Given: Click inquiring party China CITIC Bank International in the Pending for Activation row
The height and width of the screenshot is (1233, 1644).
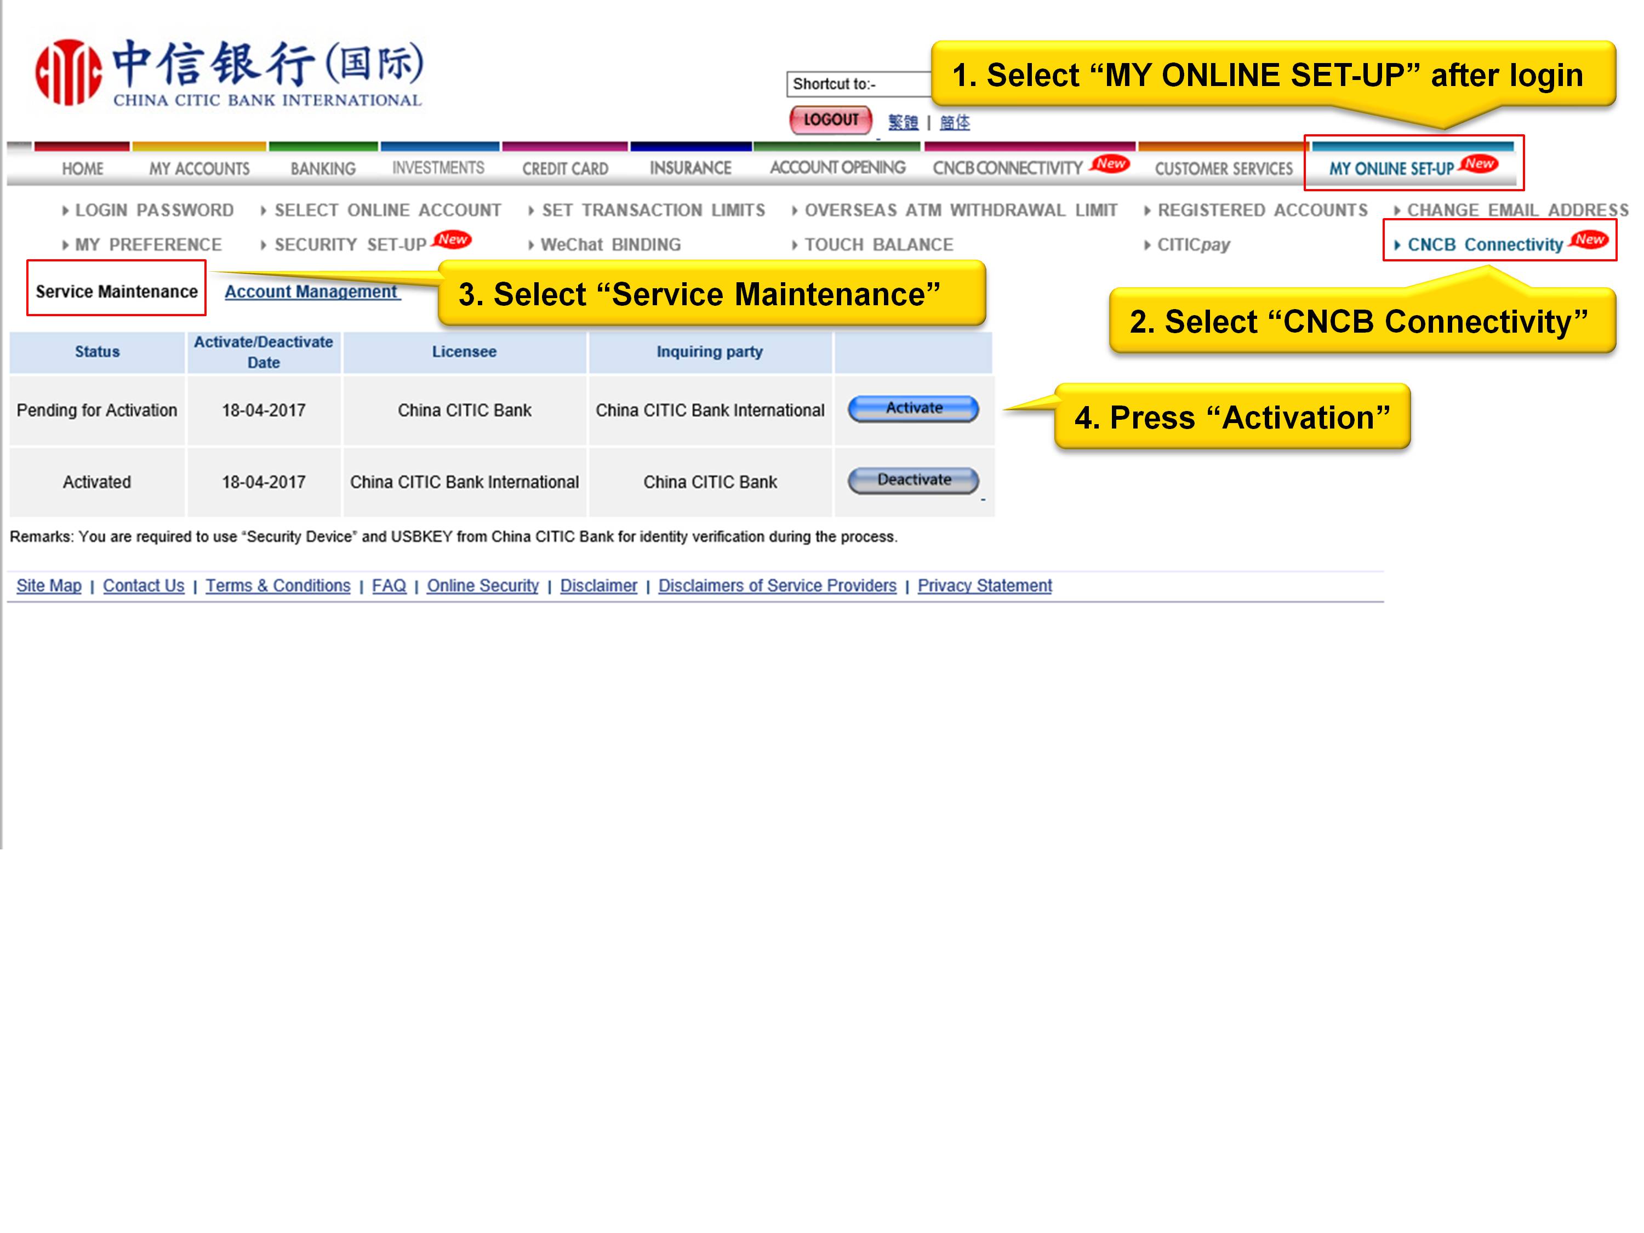Looking at the screenshot, I should (710, 410).
